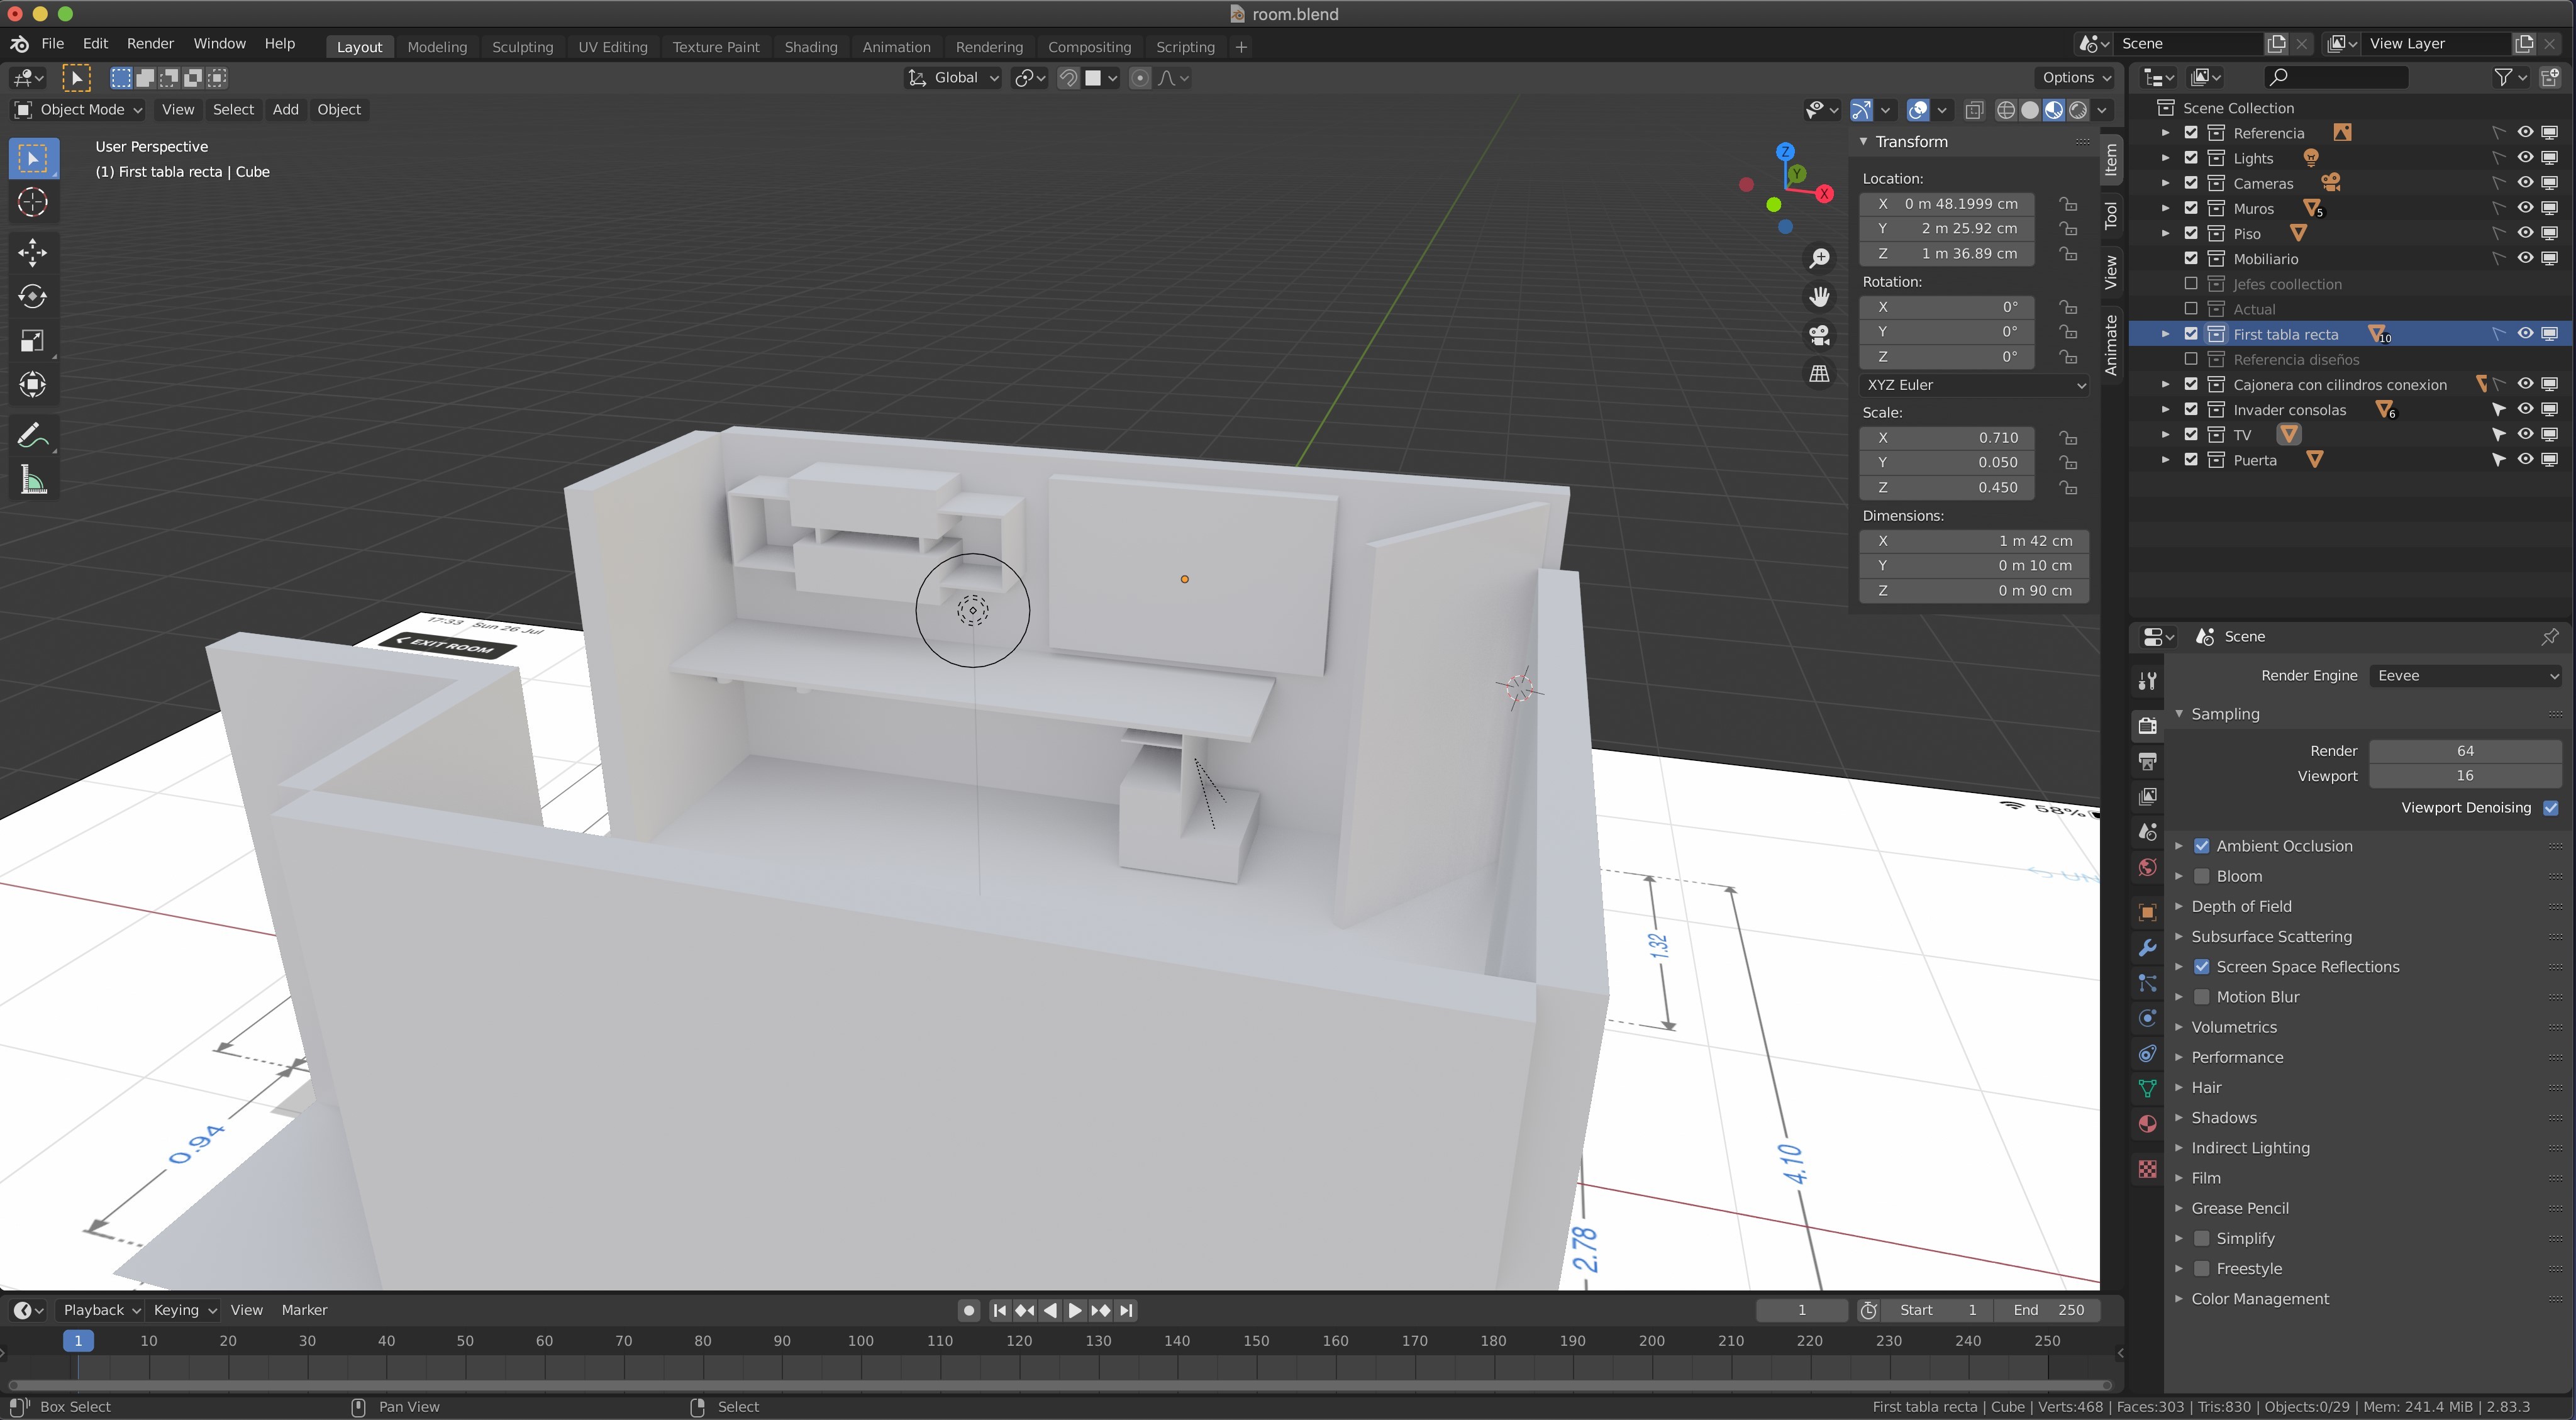Select the 3D Cursor tool
This screenshot has height=1420, width=2576.
coord(32,202)
